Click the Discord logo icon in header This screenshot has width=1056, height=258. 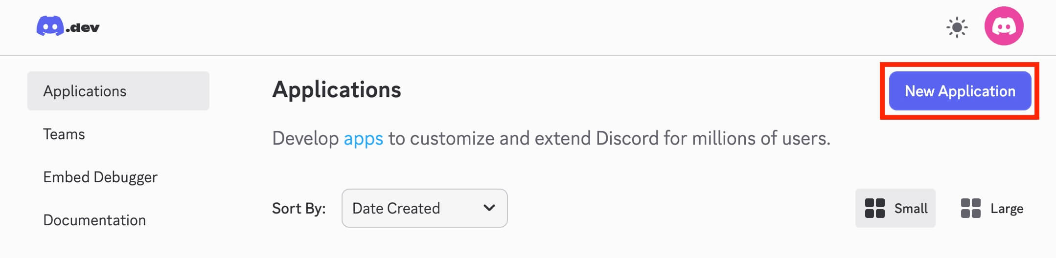pyautogui.click(x=50, y=26)
